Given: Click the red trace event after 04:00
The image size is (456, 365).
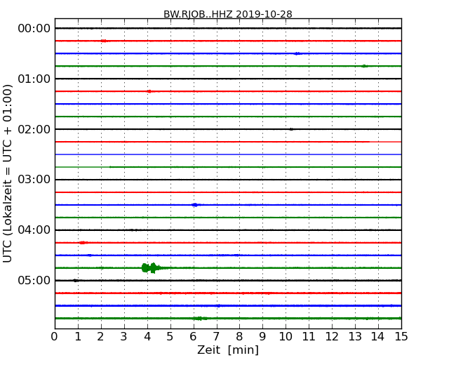Looking at the screenshot, I should coord(83,243).
